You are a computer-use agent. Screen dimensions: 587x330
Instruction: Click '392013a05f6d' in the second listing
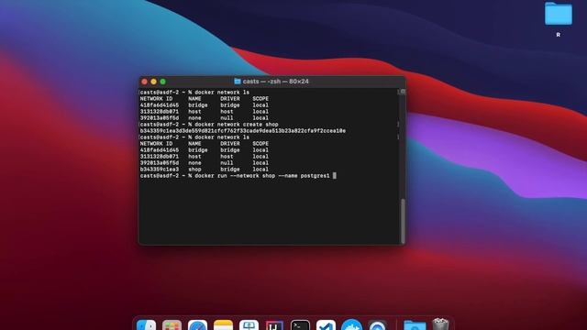[159, 163]
